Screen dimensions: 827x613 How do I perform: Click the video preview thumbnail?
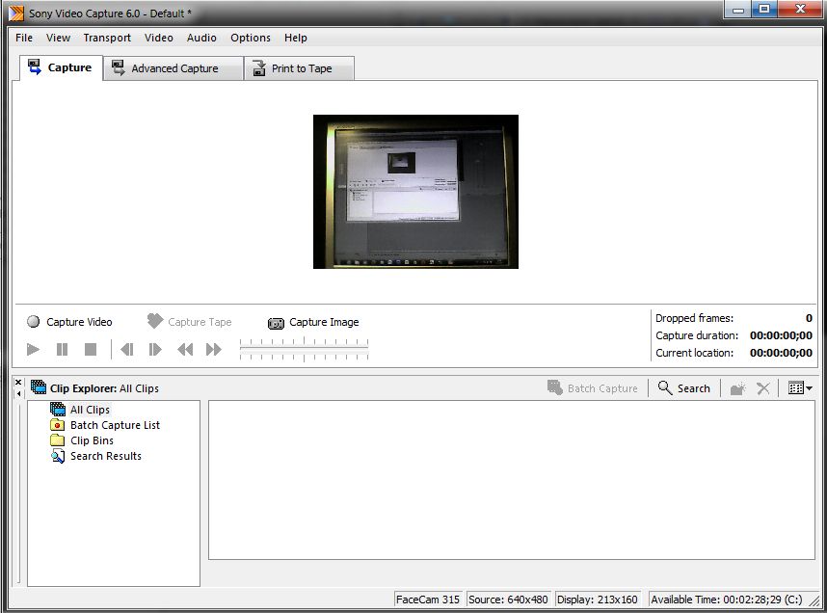(415, 192)
